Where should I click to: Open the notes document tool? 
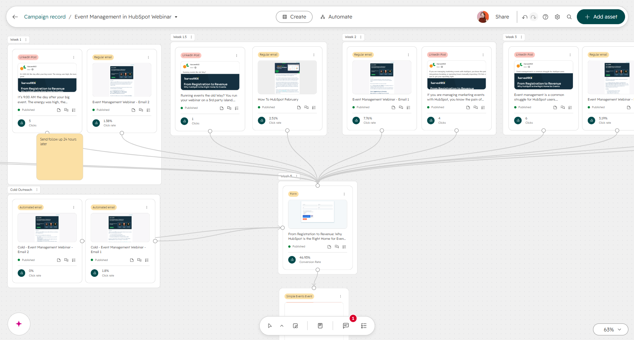point(320,326)
